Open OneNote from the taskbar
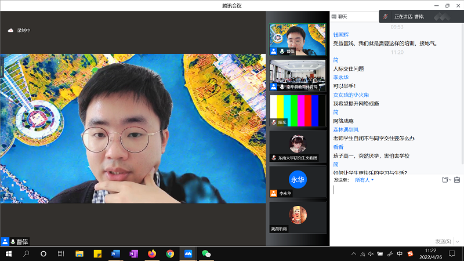The width and height of the screenshot is (464, 261). [x=133, y=254]
